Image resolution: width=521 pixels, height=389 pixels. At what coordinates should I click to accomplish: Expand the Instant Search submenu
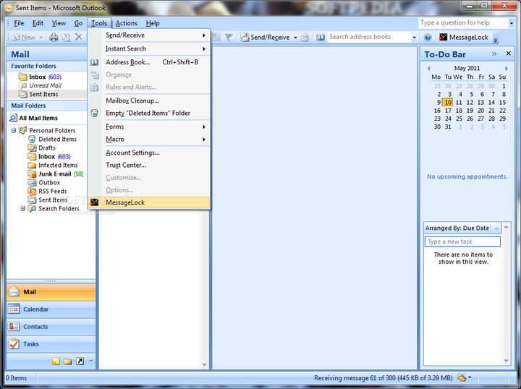tap(149, 48)
